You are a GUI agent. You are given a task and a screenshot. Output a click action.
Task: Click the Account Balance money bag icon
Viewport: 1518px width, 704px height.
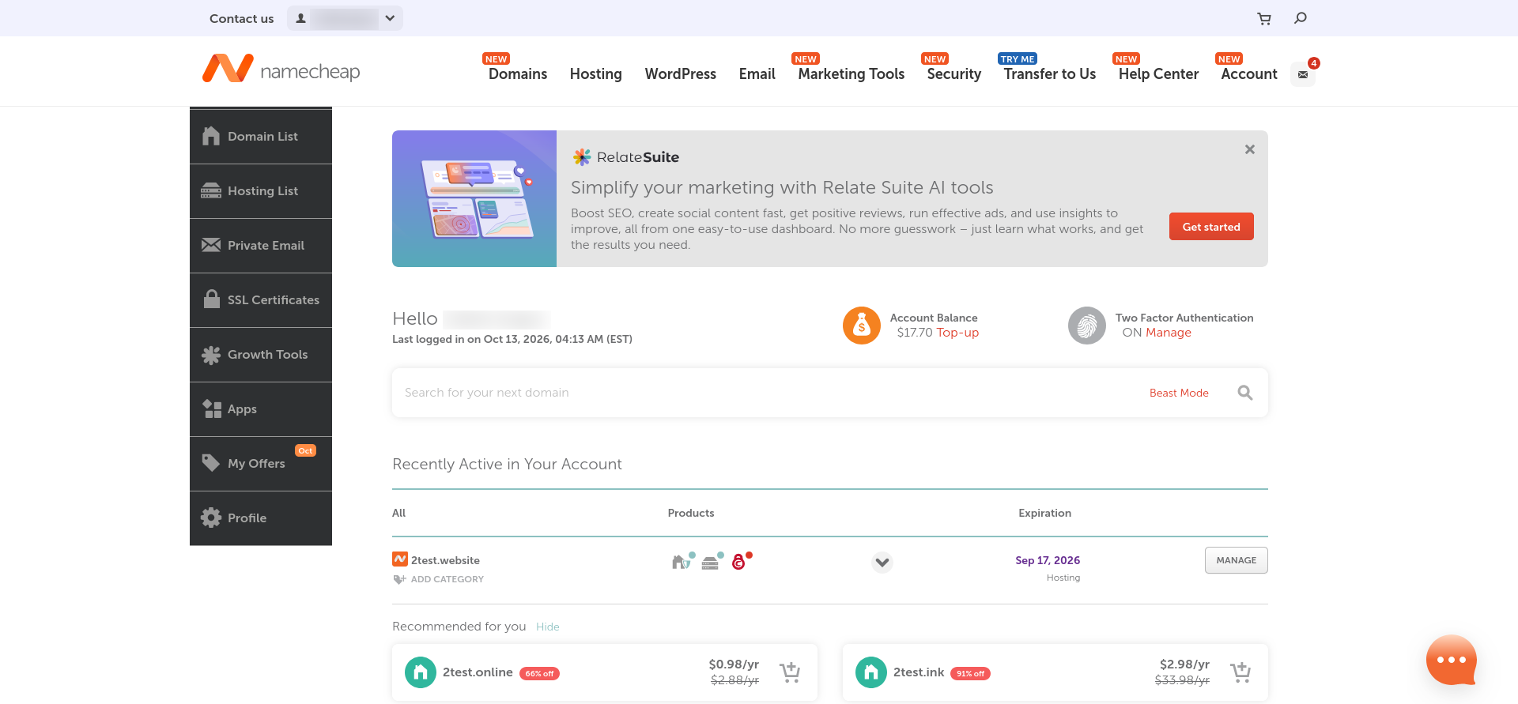pyautogui.click(x=862, y=326)
